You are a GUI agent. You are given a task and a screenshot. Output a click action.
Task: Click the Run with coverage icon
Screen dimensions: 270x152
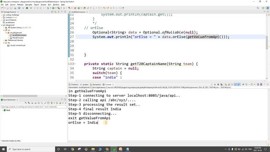click(59, 8)
